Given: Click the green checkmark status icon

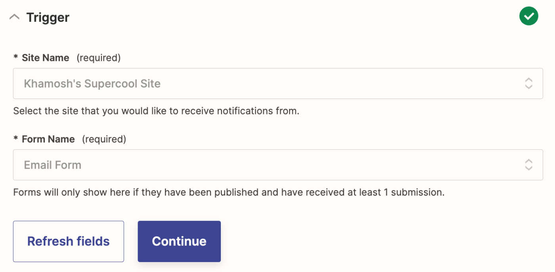Looking at the screenshot, I should point(528,16).
